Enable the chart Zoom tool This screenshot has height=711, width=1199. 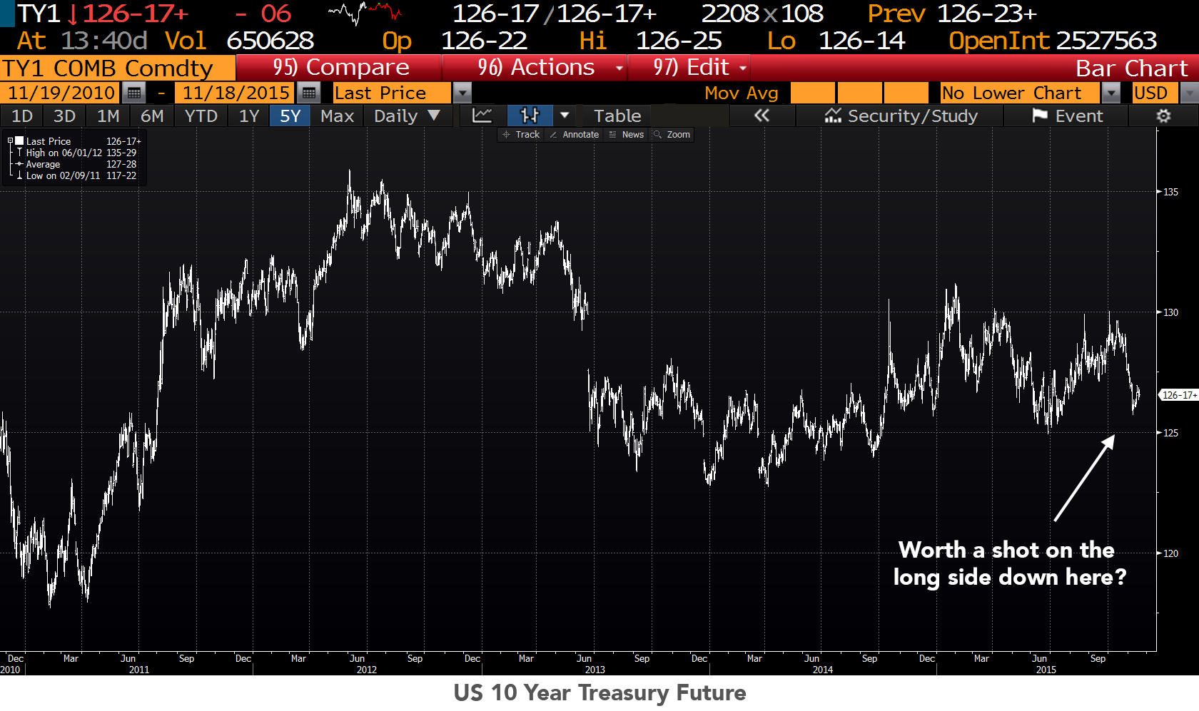pos(672,134)
